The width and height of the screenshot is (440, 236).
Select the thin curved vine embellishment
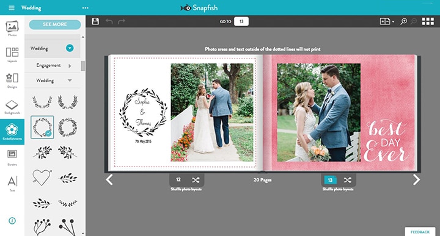(x=68, y=203)
